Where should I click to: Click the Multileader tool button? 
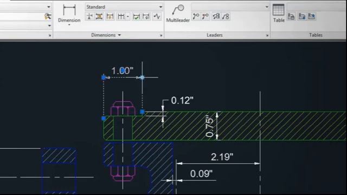178,13
